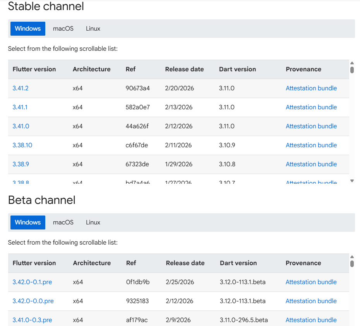
Task: View Attestation bundle for 3.38.10
Action: pos(311,145)
